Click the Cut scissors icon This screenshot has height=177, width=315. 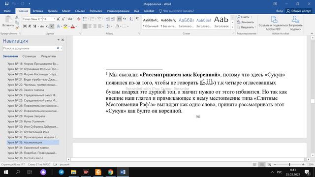[17, 17]
